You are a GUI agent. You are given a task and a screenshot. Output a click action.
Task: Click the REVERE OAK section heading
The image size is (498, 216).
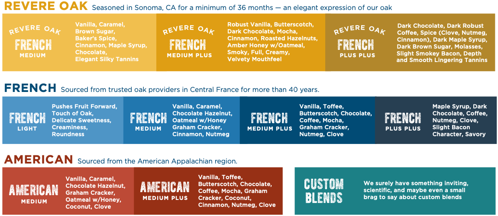pos(45,7)
